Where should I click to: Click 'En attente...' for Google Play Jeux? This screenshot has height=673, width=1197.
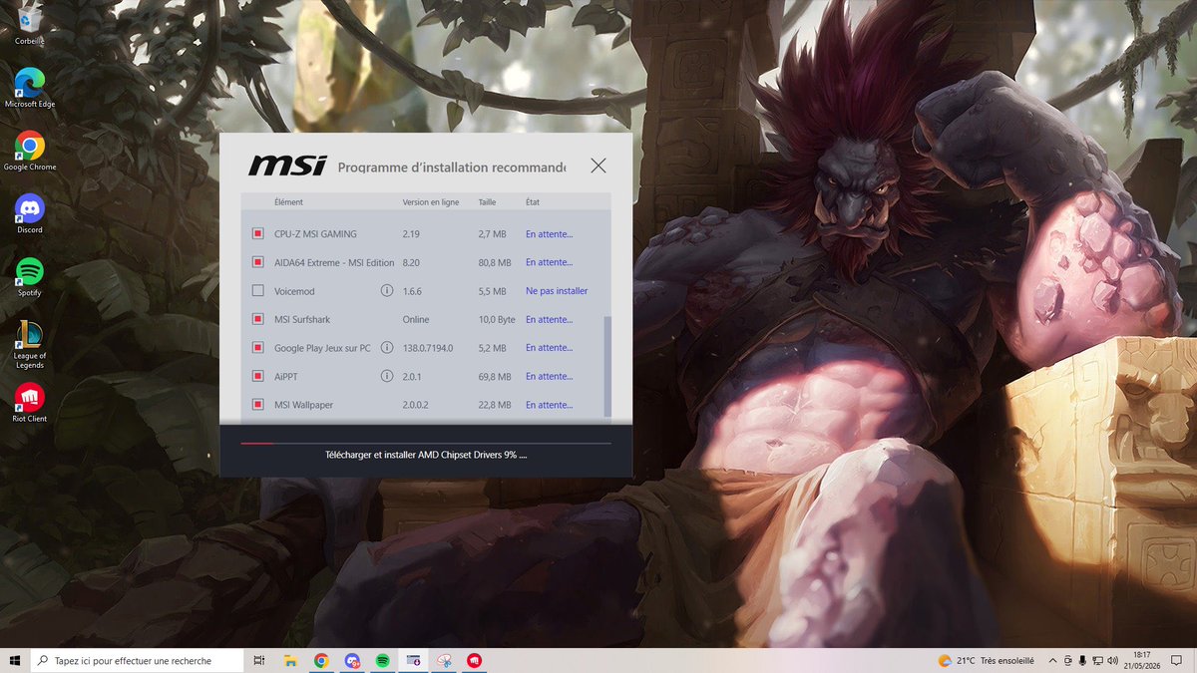549,348
